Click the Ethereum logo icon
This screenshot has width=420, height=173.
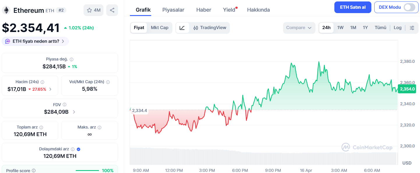coord(6,10)
